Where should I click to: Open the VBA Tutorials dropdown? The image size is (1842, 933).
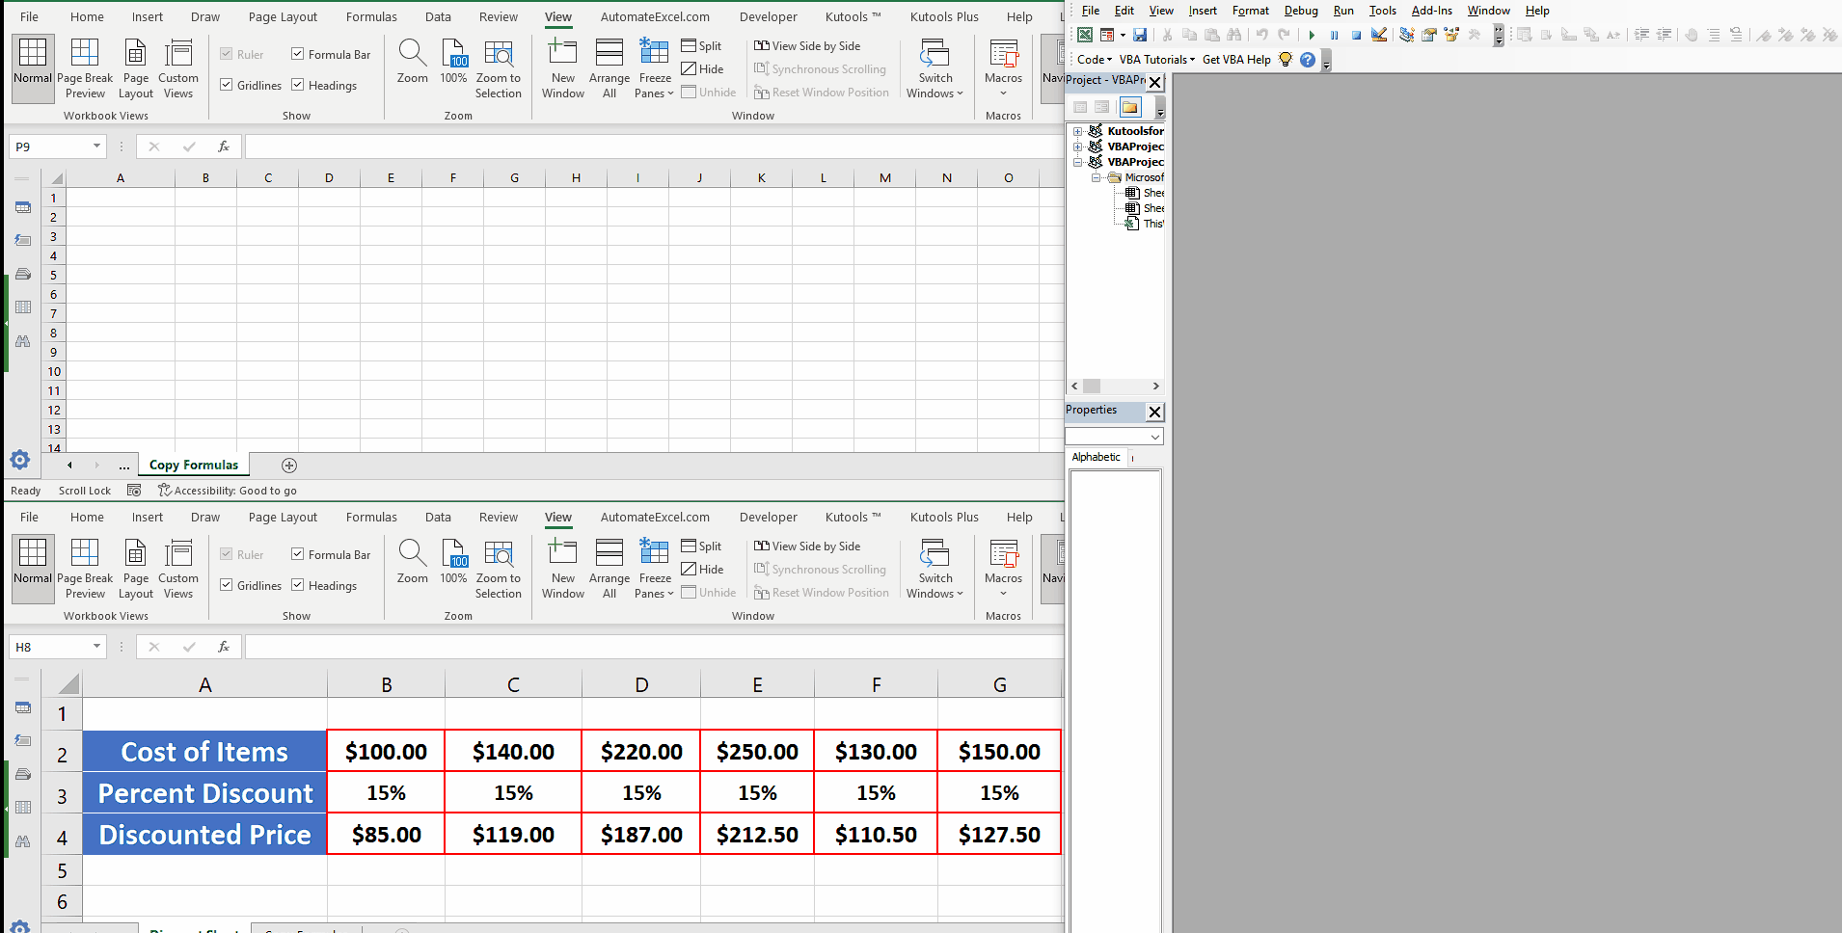pos(1156,60)
